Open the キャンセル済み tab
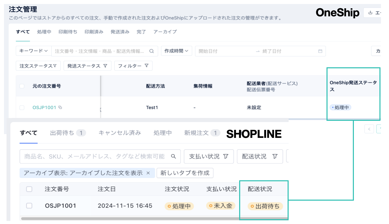 tap(120, 133)
